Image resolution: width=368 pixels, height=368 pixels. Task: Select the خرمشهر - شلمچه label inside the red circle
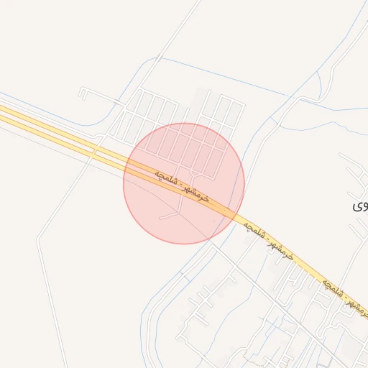click(x=182, y=186)
